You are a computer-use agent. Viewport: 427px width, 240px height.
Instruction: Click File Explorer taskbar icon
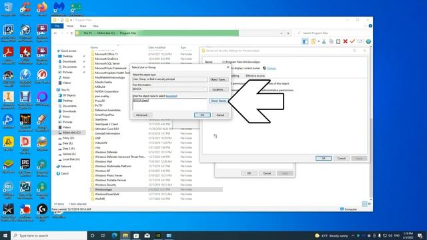[125, 235]
